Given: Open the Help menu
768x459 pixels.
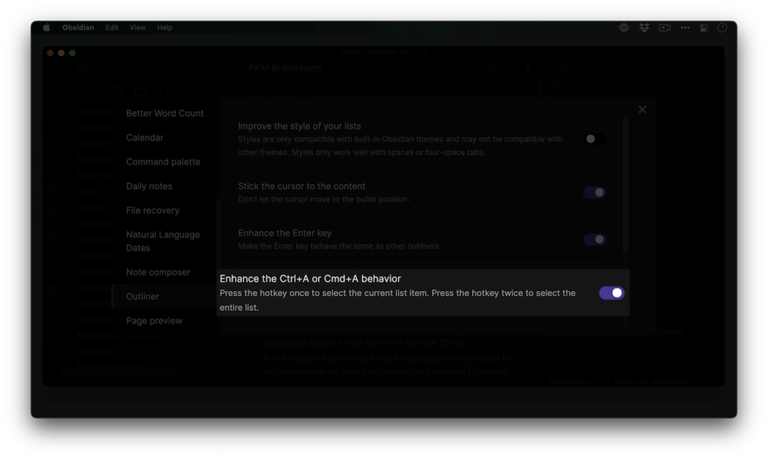Looking at the screenshot, I should point(164,28).
